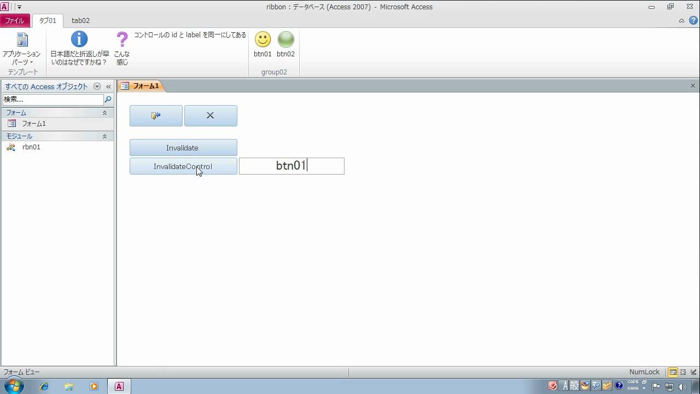
Task: Open the IME pad icon
Action: tap(585, 386)
